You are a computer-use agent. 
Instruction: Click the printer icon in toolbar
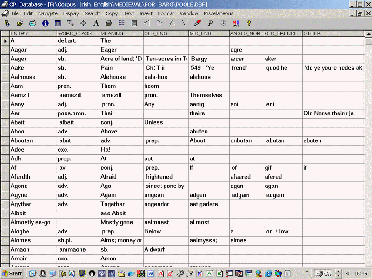pos(108,23)
